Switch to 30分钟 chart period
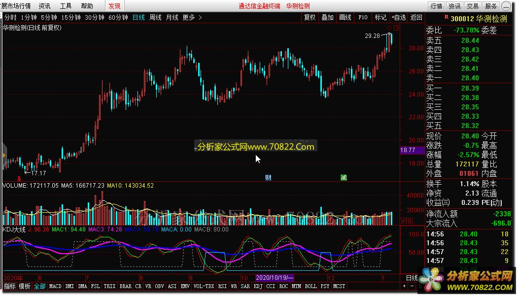Screen dimensions: 517x295 click(95, 17)
